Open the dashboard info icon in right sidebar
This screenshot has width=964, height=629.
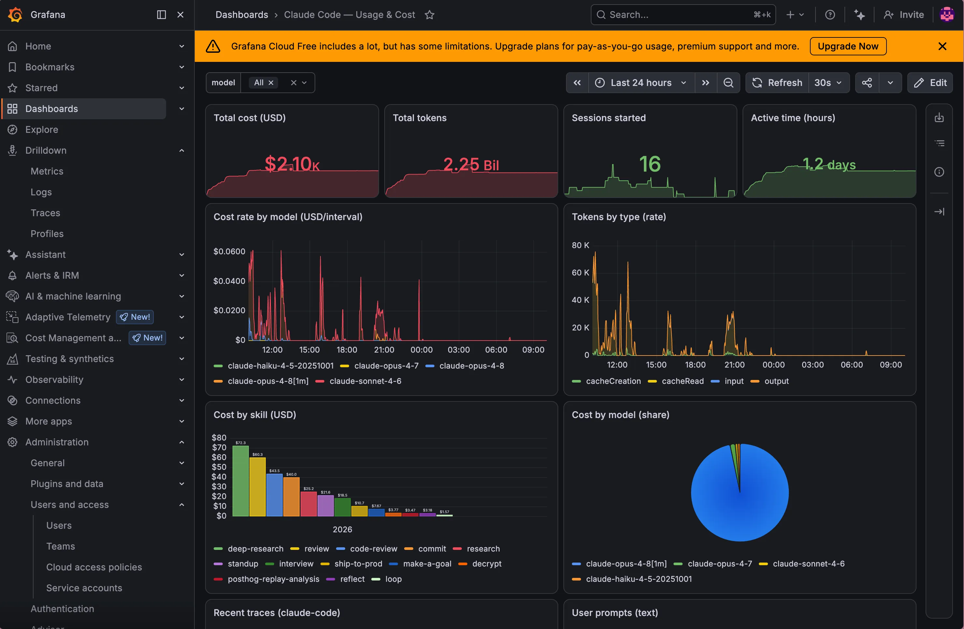939,172
